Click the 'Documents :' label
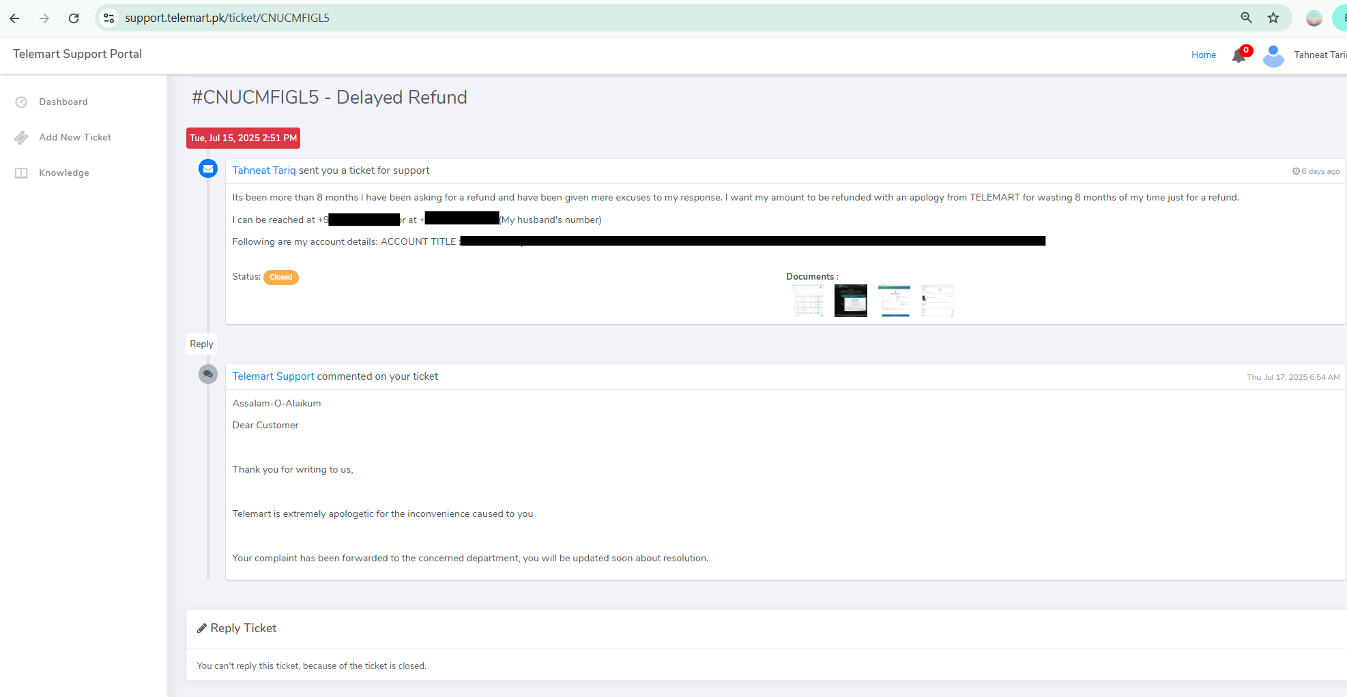 point(812,276)
